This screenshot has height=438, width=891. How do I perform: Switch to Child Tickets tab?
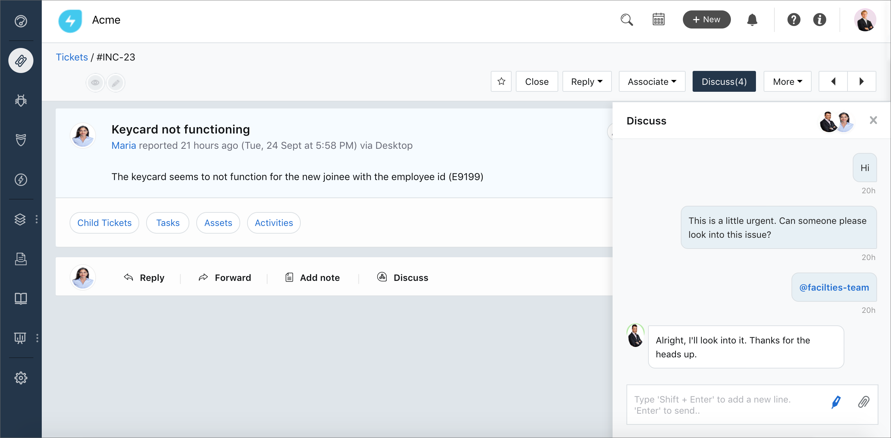(104, 223)
